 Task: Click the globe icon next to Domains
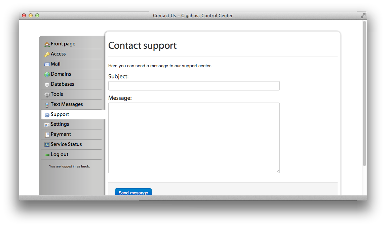(47, 75)
